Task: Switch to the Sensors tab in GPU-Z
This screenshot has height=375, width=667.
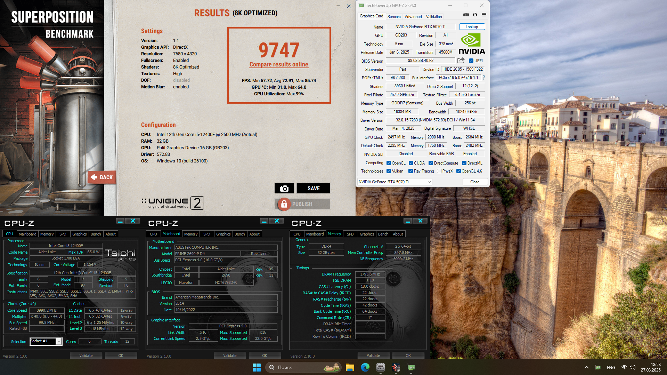Action: (x=394, y=17)
